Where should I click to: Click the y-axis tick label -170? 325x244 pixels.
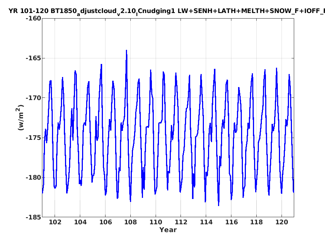(x=33, y=98)
